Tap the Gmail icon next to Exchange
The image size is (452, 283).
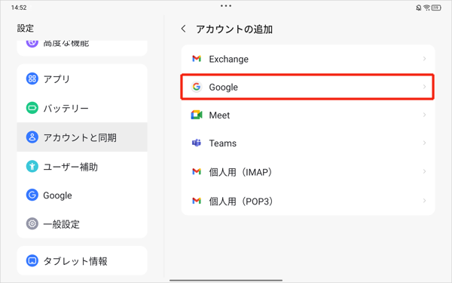pos(197,59)
